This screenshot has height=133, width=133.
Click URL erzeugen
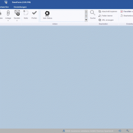click(x=106, y=20)
